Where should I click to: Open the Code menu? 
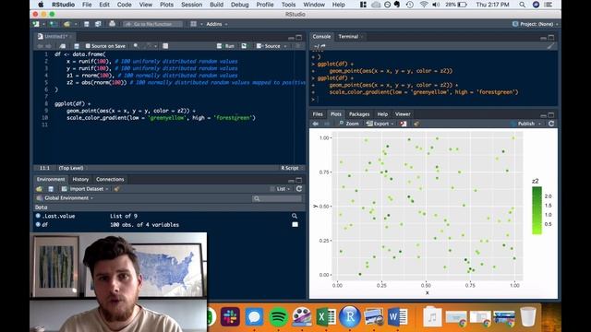(x=125, y=5)
